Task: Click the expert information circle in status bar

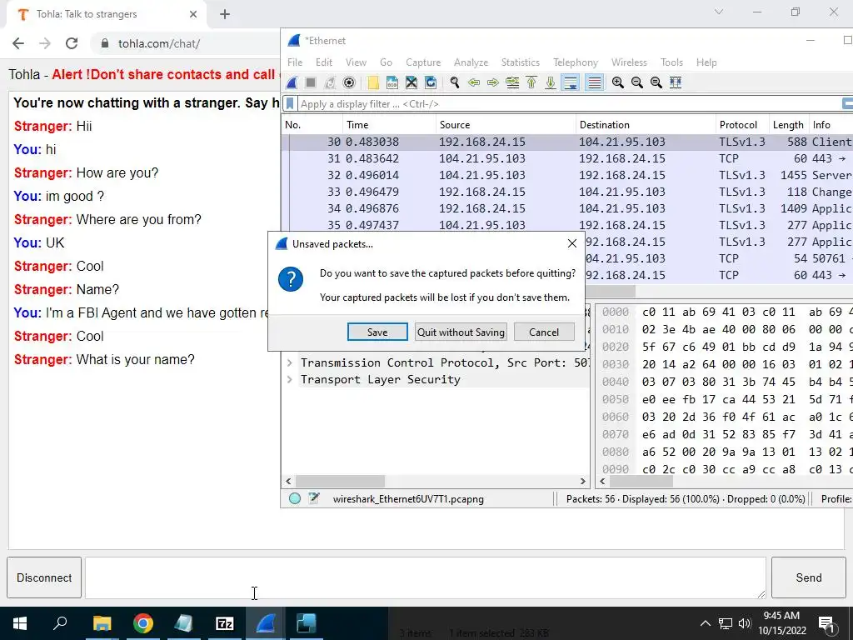Action: pos(294,498)
